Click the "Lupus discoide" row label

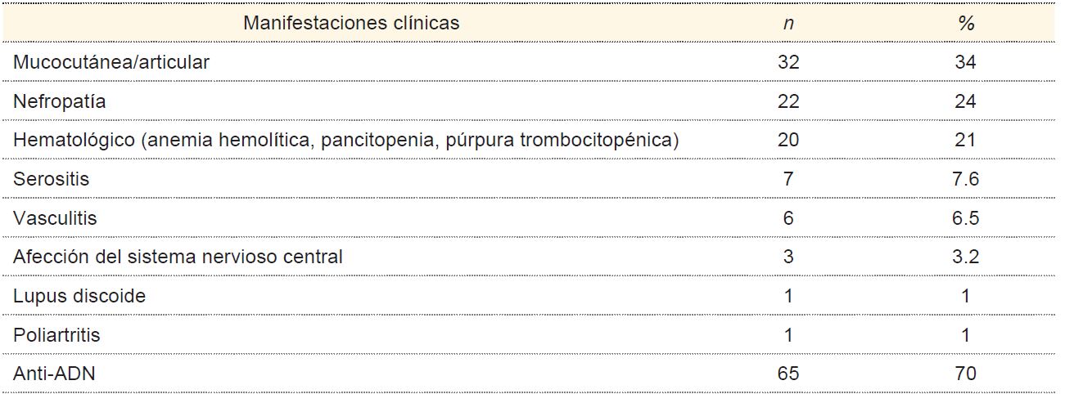click(x=79, y=296)
